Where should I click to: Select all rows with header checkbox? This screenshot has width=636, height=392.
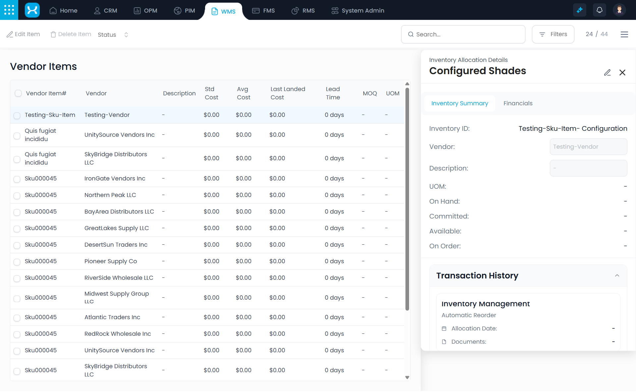18,93
